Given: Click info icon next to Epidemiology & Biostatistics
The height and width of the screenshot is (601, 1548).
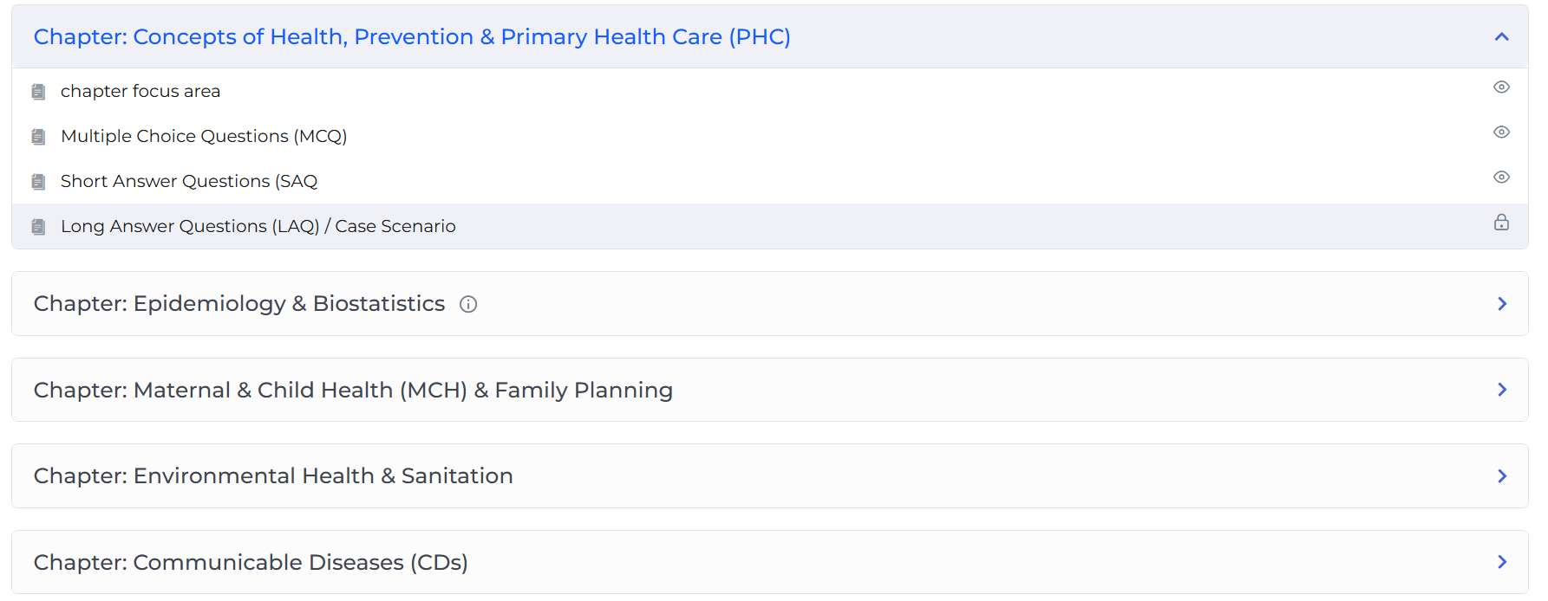Looking at the screenshot, I should (x=468, y=304).
